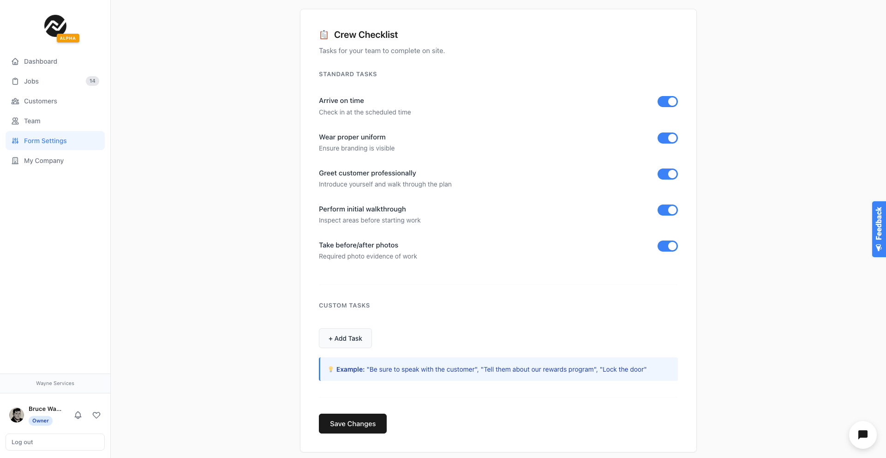Image resolution: width=886 pixels, height=458 pixels.
Task: Disable the Arrive on time toggle
Action: pyautogui.click(x=668, y=102)
